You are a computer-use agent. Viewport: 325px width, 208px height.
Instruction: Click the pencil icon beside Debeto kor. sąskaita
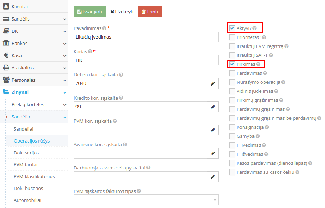point(212,83)
